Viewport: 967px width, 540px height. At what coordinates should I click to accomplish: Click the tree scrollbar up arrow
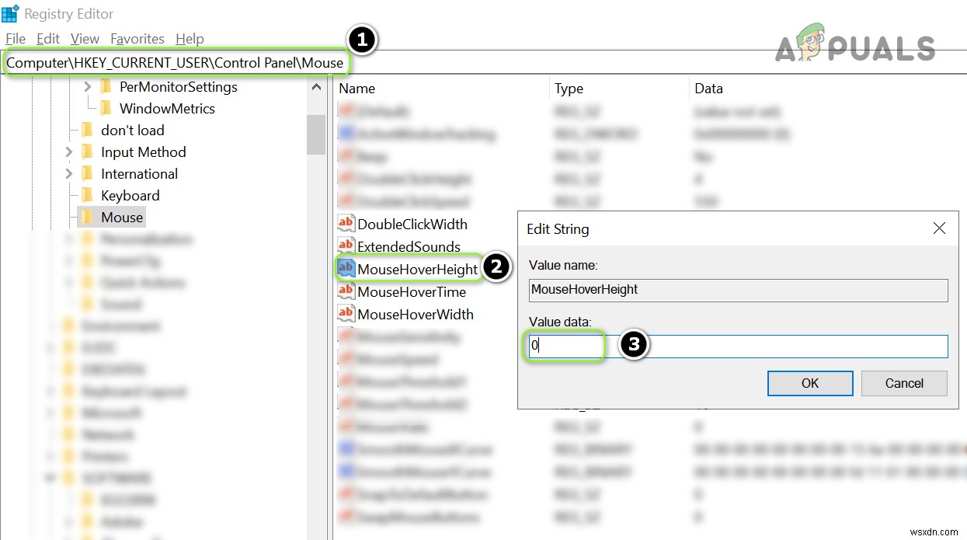click(x=316, y=87)
